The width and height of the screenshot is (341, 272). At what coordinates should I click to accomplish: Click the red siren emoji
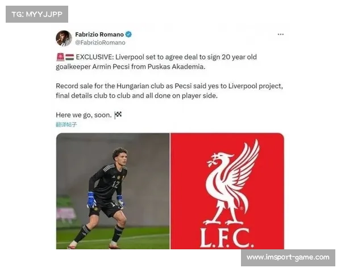pos(60,57)
